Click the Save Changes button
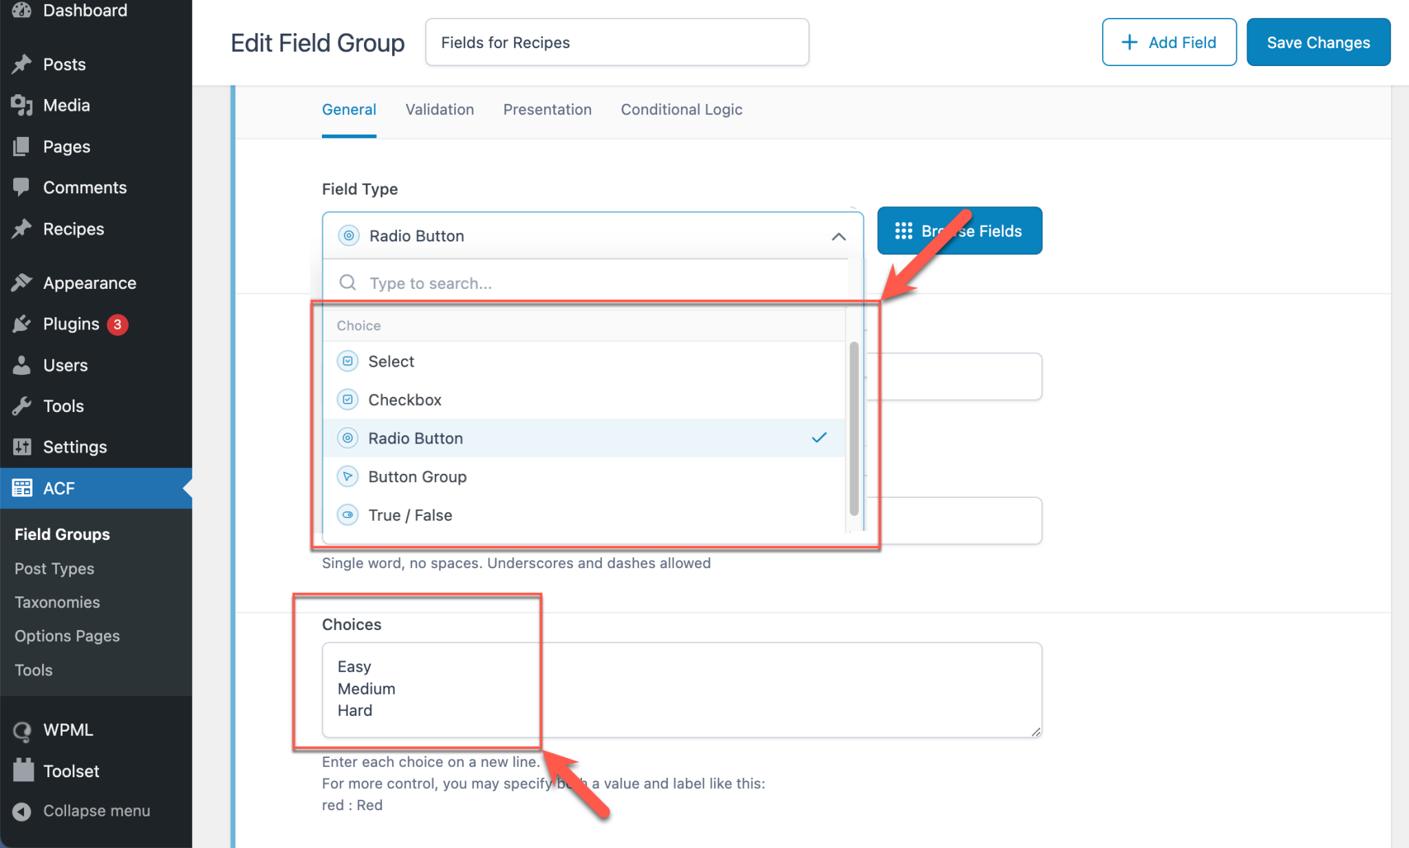Viewport: 1409px width, 848px height. click(x=1317, y=42)
